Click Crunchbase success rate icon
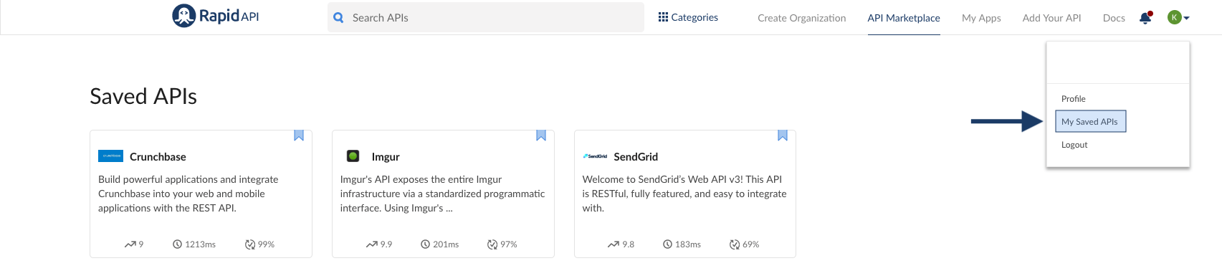Image resolution: width=1222 pixels, height=271 pixels. [x=250, y=244]
